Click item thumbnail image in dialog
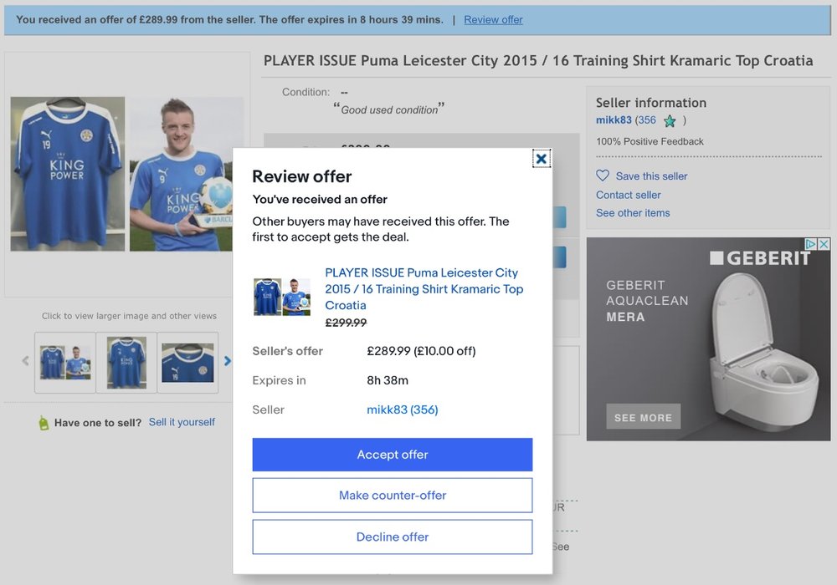837x585 pixels. [282, 297]
